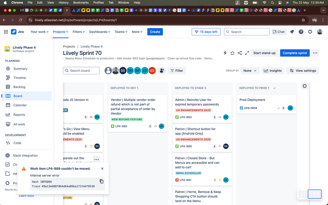Bookmark this page with star icon
Viewport: 328px width, 205px height.
click(303, 20)
